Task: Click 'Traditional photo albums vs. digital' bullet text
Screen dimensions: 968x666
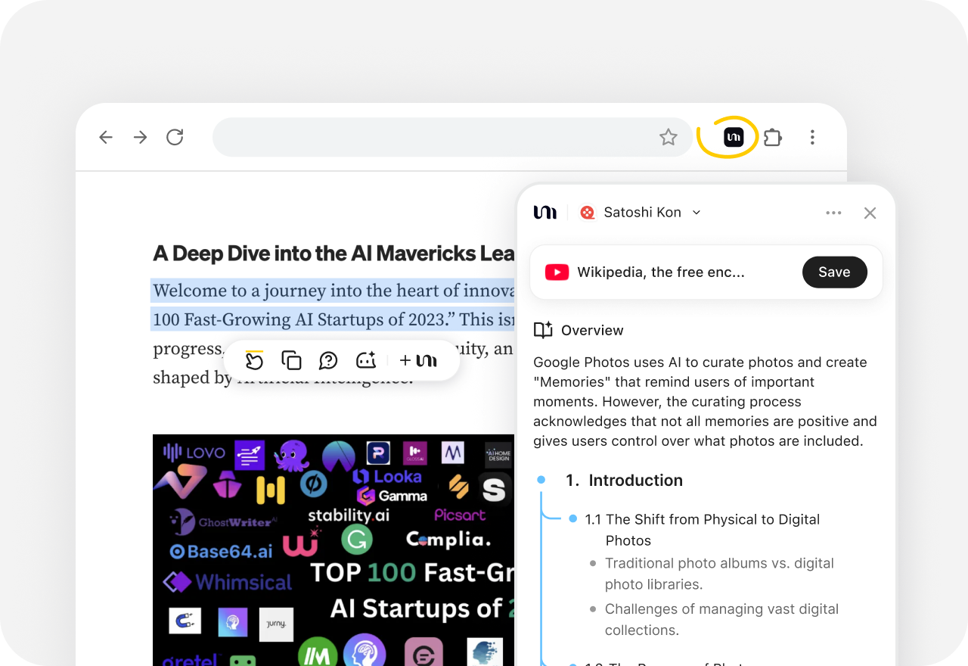Action: tap(719, 574)
